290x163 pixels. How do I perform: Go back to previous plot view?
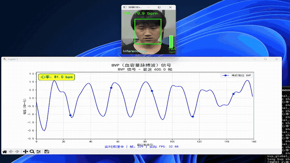[x=11, y=152]
